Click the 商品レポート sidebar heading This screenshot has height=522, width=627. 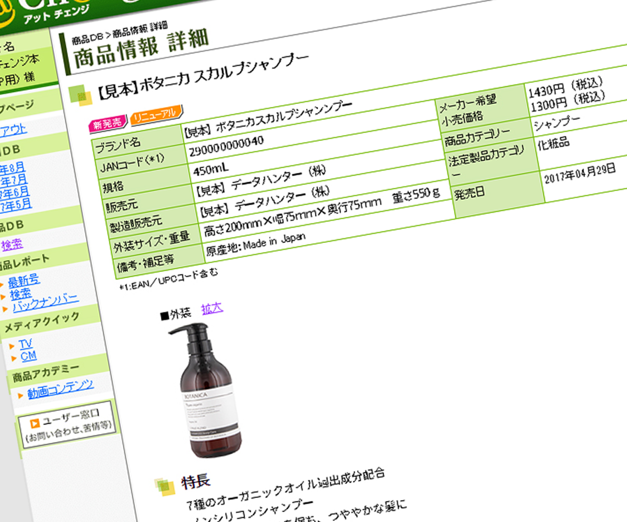point(25,261)
